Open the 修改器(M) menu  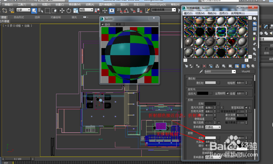point(75,5)
